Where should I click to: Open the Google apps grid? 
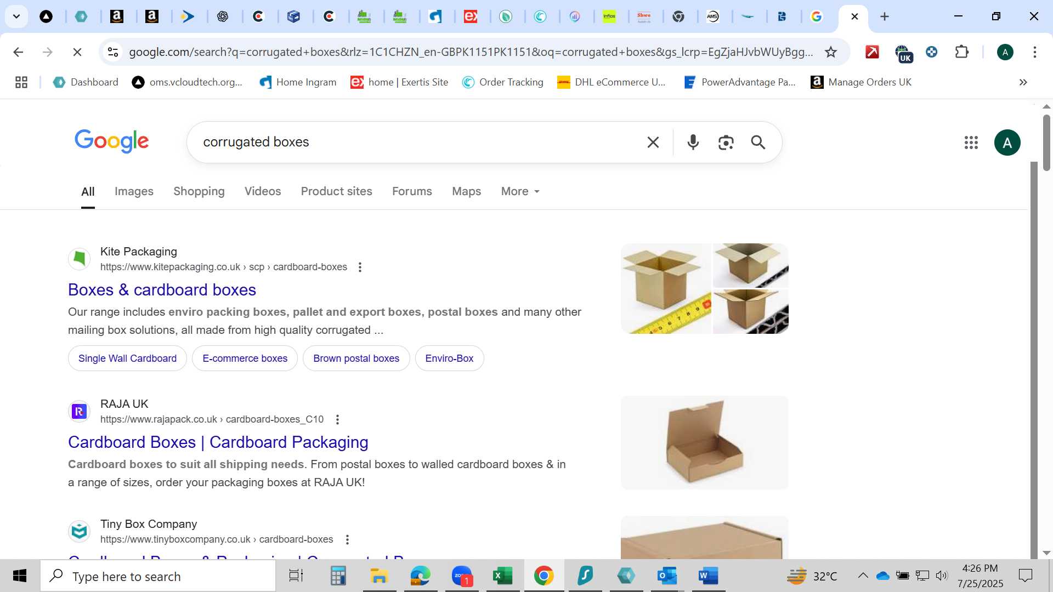[971, 143]
